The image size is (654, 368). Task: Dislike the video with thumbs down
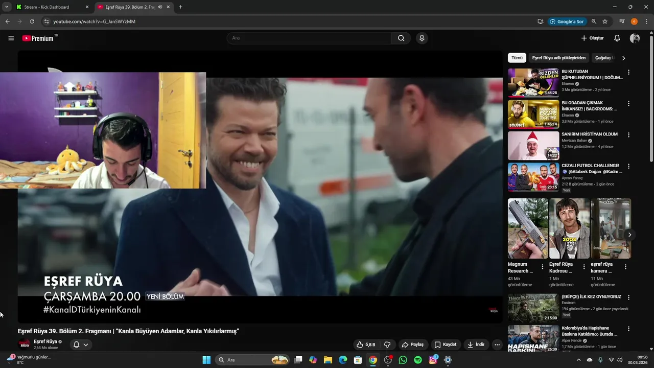[387, 344]
